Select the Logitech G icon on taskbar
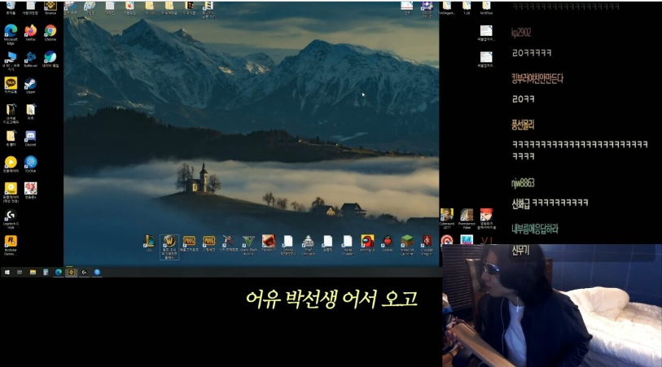 coord(84,273)
